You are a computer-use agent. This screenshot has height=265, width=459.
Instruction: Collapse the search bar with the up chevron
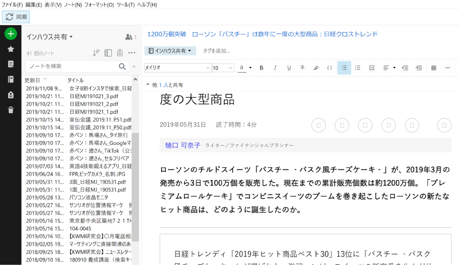click(x=134, y=67)
